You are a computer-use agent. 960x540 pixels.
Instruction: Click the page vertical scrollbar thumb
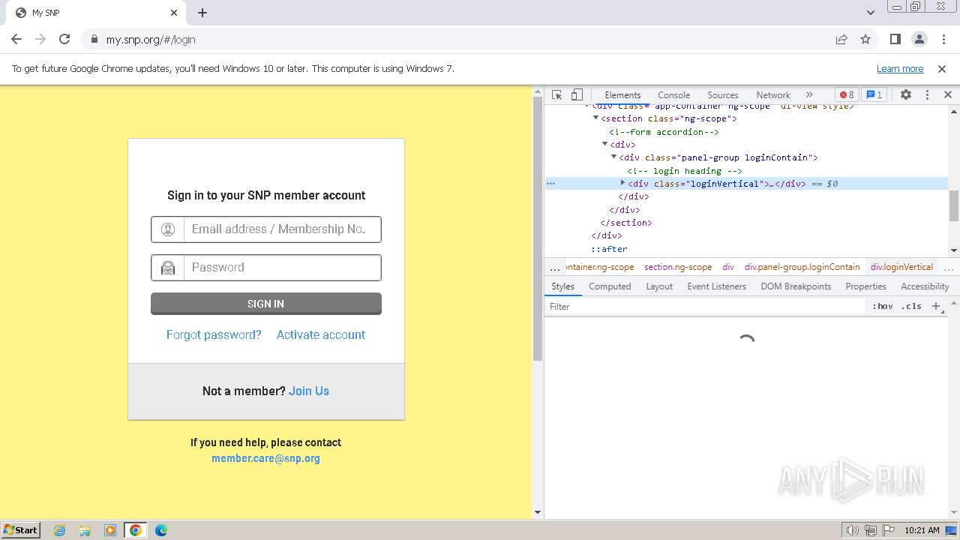click(537, 229)
